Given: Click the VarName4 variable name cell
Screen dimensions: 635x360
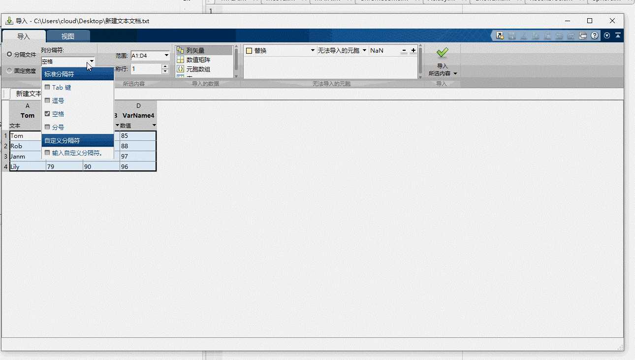Looking at the screenshot, I should (138, 115).
